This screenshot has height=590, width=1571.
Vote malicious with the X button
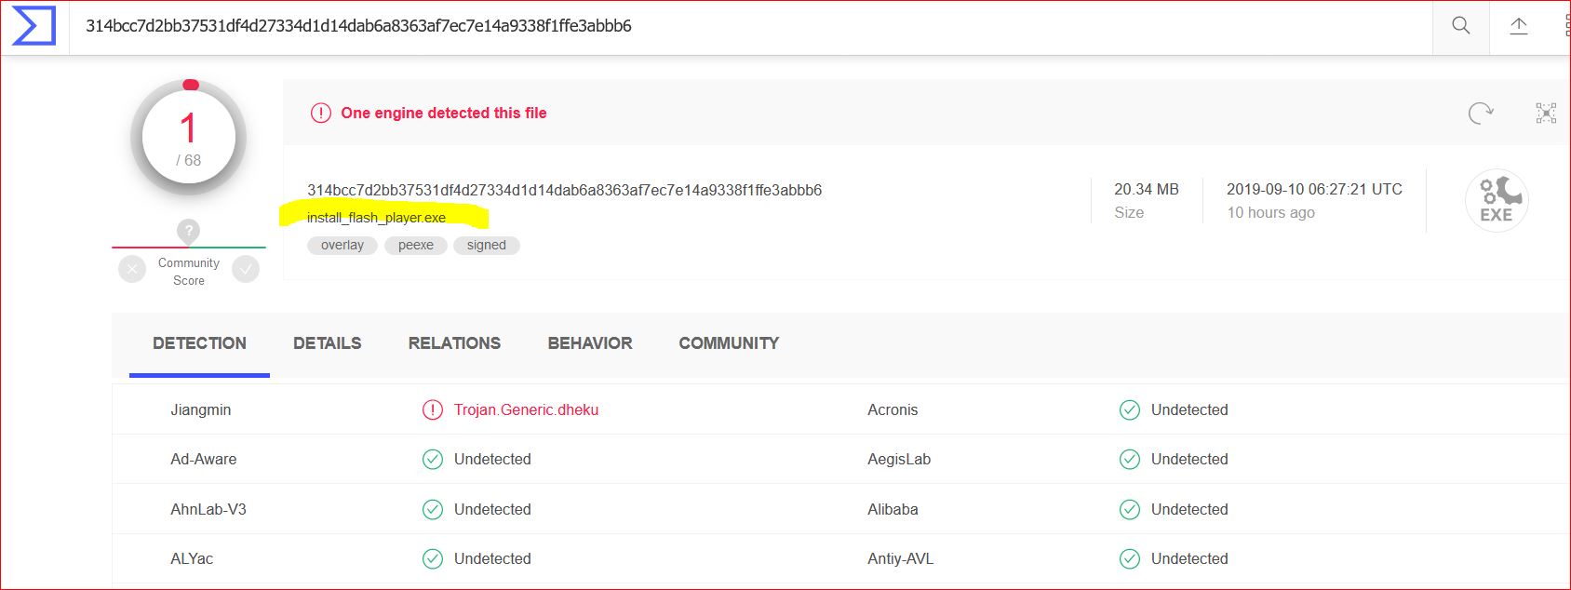(132, 270)
